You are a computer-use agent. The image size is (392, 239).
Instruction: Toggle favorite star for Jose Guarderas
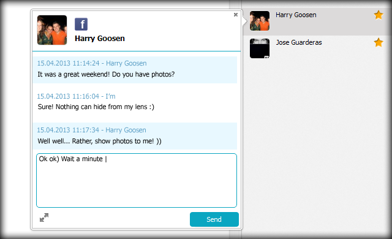point(379,42)
